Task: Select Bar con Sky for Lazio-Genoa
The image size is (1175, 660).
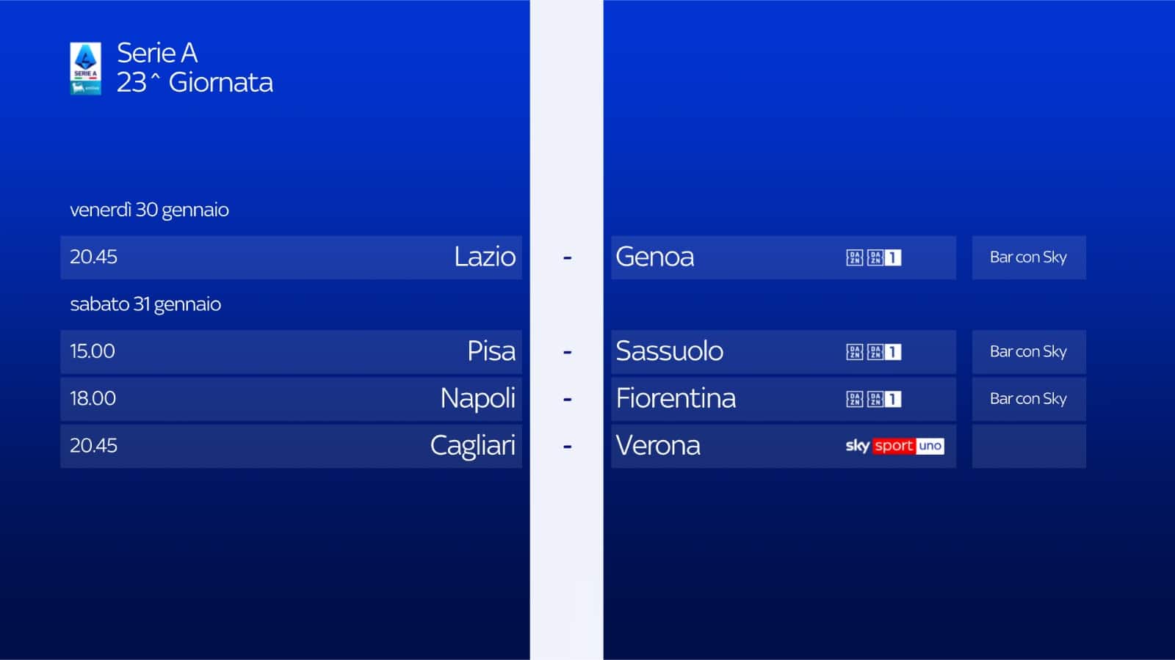Action: pyautogui.click(x=1028, y=257)
